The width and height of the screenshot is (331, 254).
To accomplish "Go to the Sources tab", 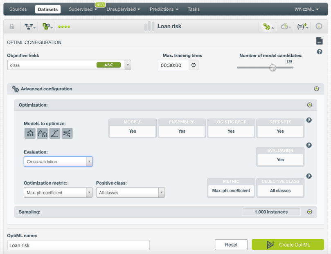I will tap(18, 9).
